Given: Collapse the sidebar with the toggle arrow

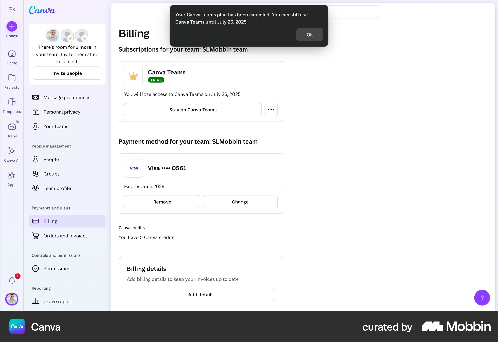Looking at the screenshot, I should tap(11, 9).
